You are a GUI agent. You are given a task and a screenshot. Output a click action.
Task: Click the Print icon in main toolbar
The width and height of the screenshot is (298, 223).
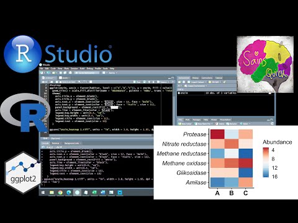[x=70, y=72]
